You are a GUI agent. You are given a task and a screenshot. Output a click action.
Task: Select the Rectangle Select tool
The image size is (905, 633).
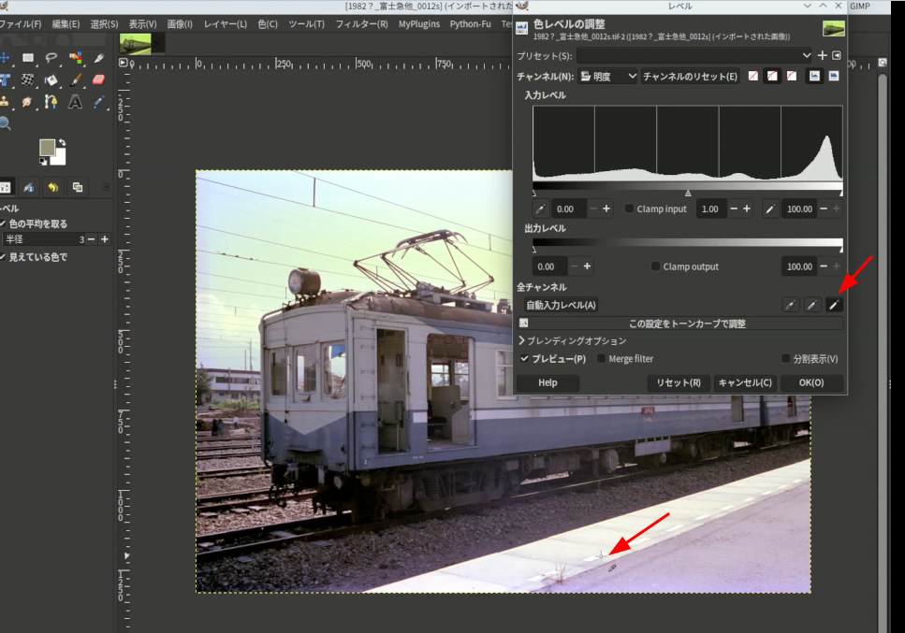pos(28,58)
